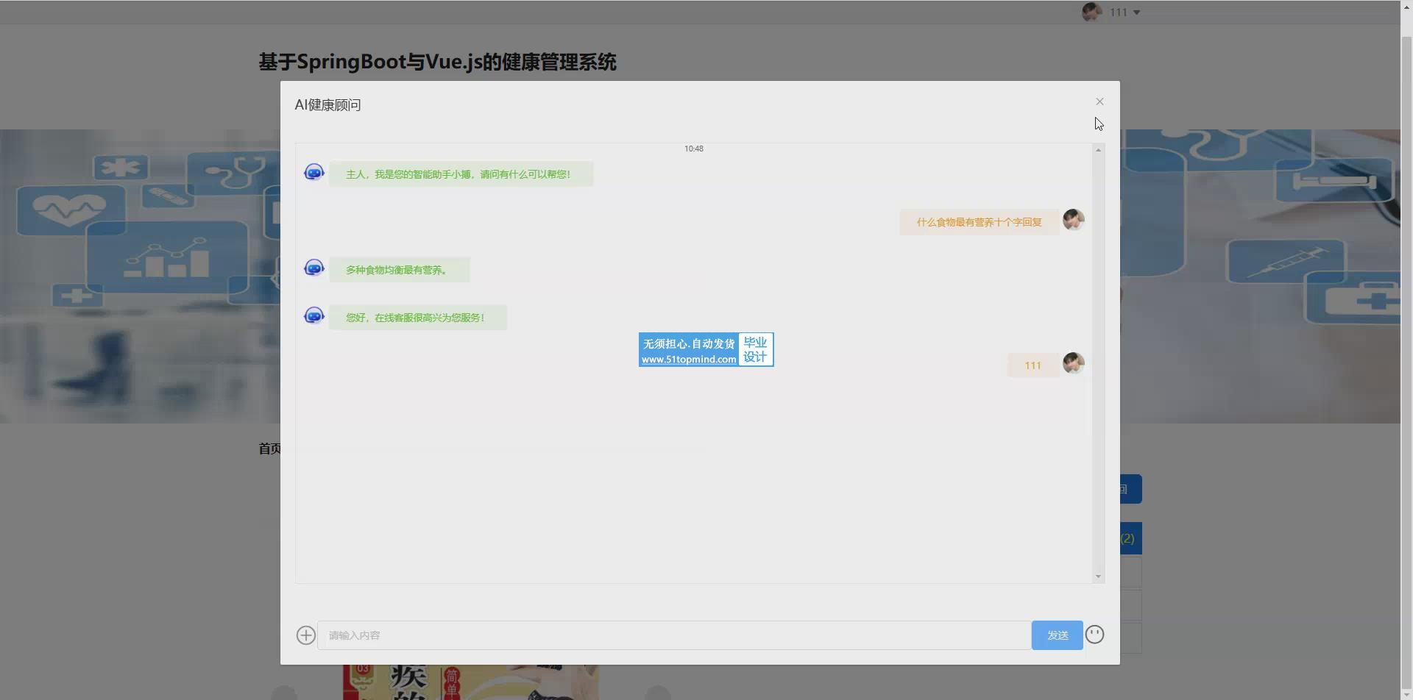Click the page scrollbar up arrow
Screen dimensions: 1413x700
pos(1406,6)
